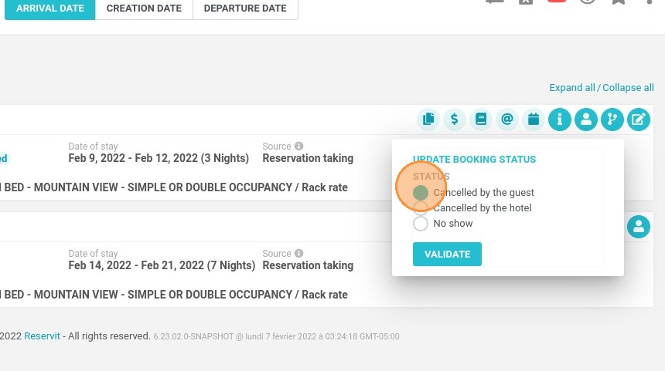
Task: Switch to the Departure Date tab
Action: 245,8
